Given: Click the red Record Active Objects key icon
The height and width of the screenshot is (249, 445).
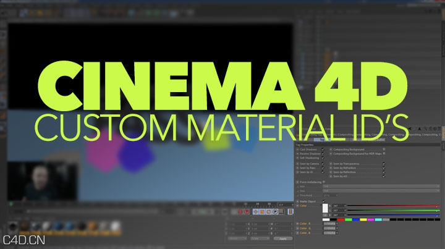Looking at the screenshot, I should 240,212.
